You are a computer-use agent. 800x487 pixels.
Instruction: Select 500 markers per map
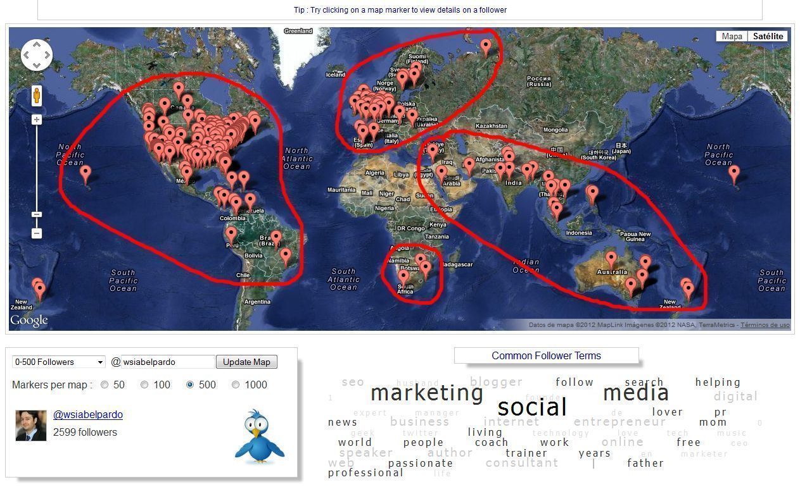click(190, 385)
